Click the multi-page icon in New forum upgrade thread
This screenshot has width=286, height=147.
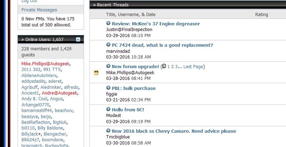pos(164,66)
